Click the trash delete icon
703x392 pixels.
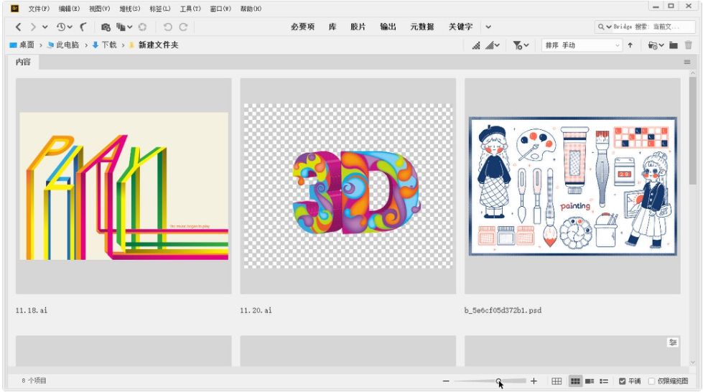point(688,45)
